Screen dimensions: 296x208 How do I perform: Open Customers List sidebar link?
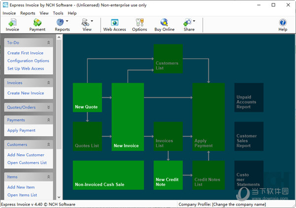click(27, 163)
